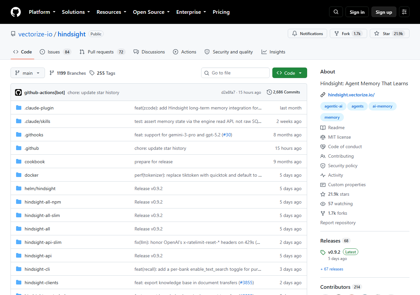
Task: Star the repository with the Star button
Action: (389, 33)
